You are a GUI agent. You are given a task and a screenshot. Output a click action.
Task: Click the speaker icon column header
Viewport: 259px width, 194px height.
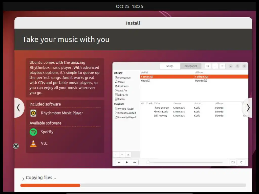(142, 103)
